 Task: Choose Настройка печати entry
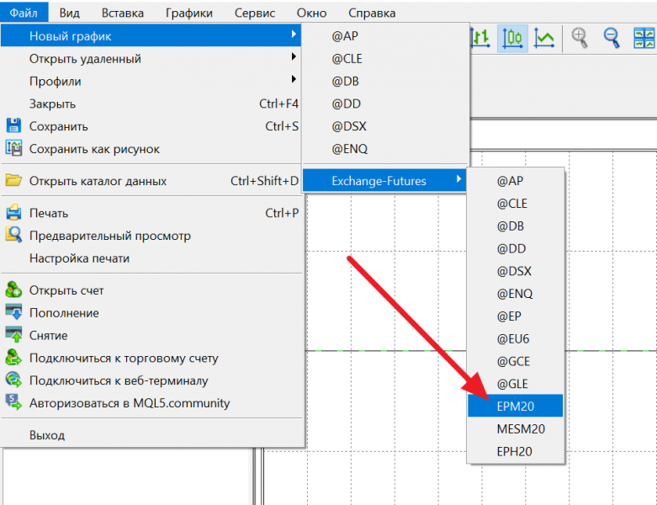(x=151, y=258)
